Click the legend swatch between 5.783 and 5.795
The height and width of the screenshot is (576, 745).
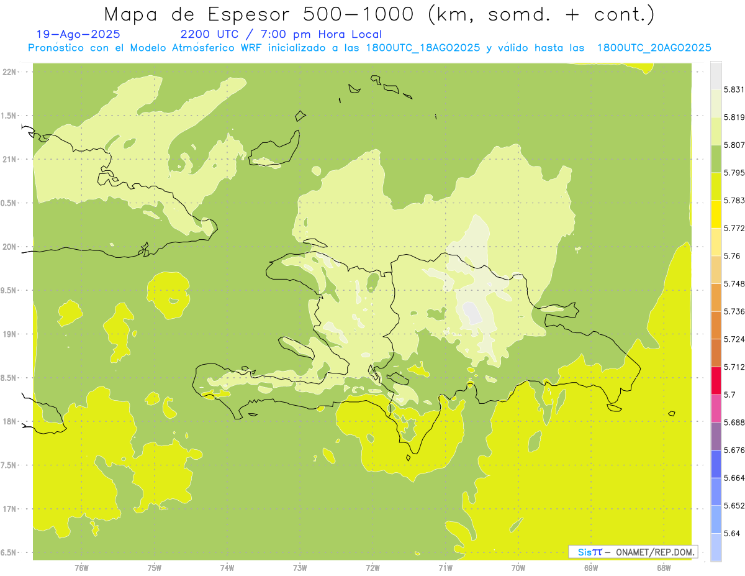[716, 186]
